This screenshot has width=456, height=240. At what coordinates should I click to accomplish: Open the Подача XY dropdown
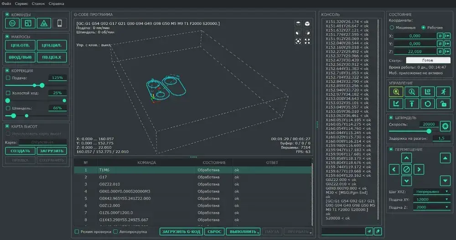(x=431, y=199)
